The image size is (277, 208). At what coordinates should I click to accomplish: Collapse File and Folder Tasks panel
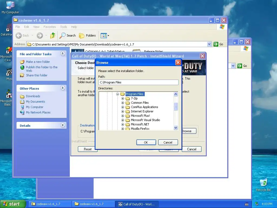coord(62,54)
